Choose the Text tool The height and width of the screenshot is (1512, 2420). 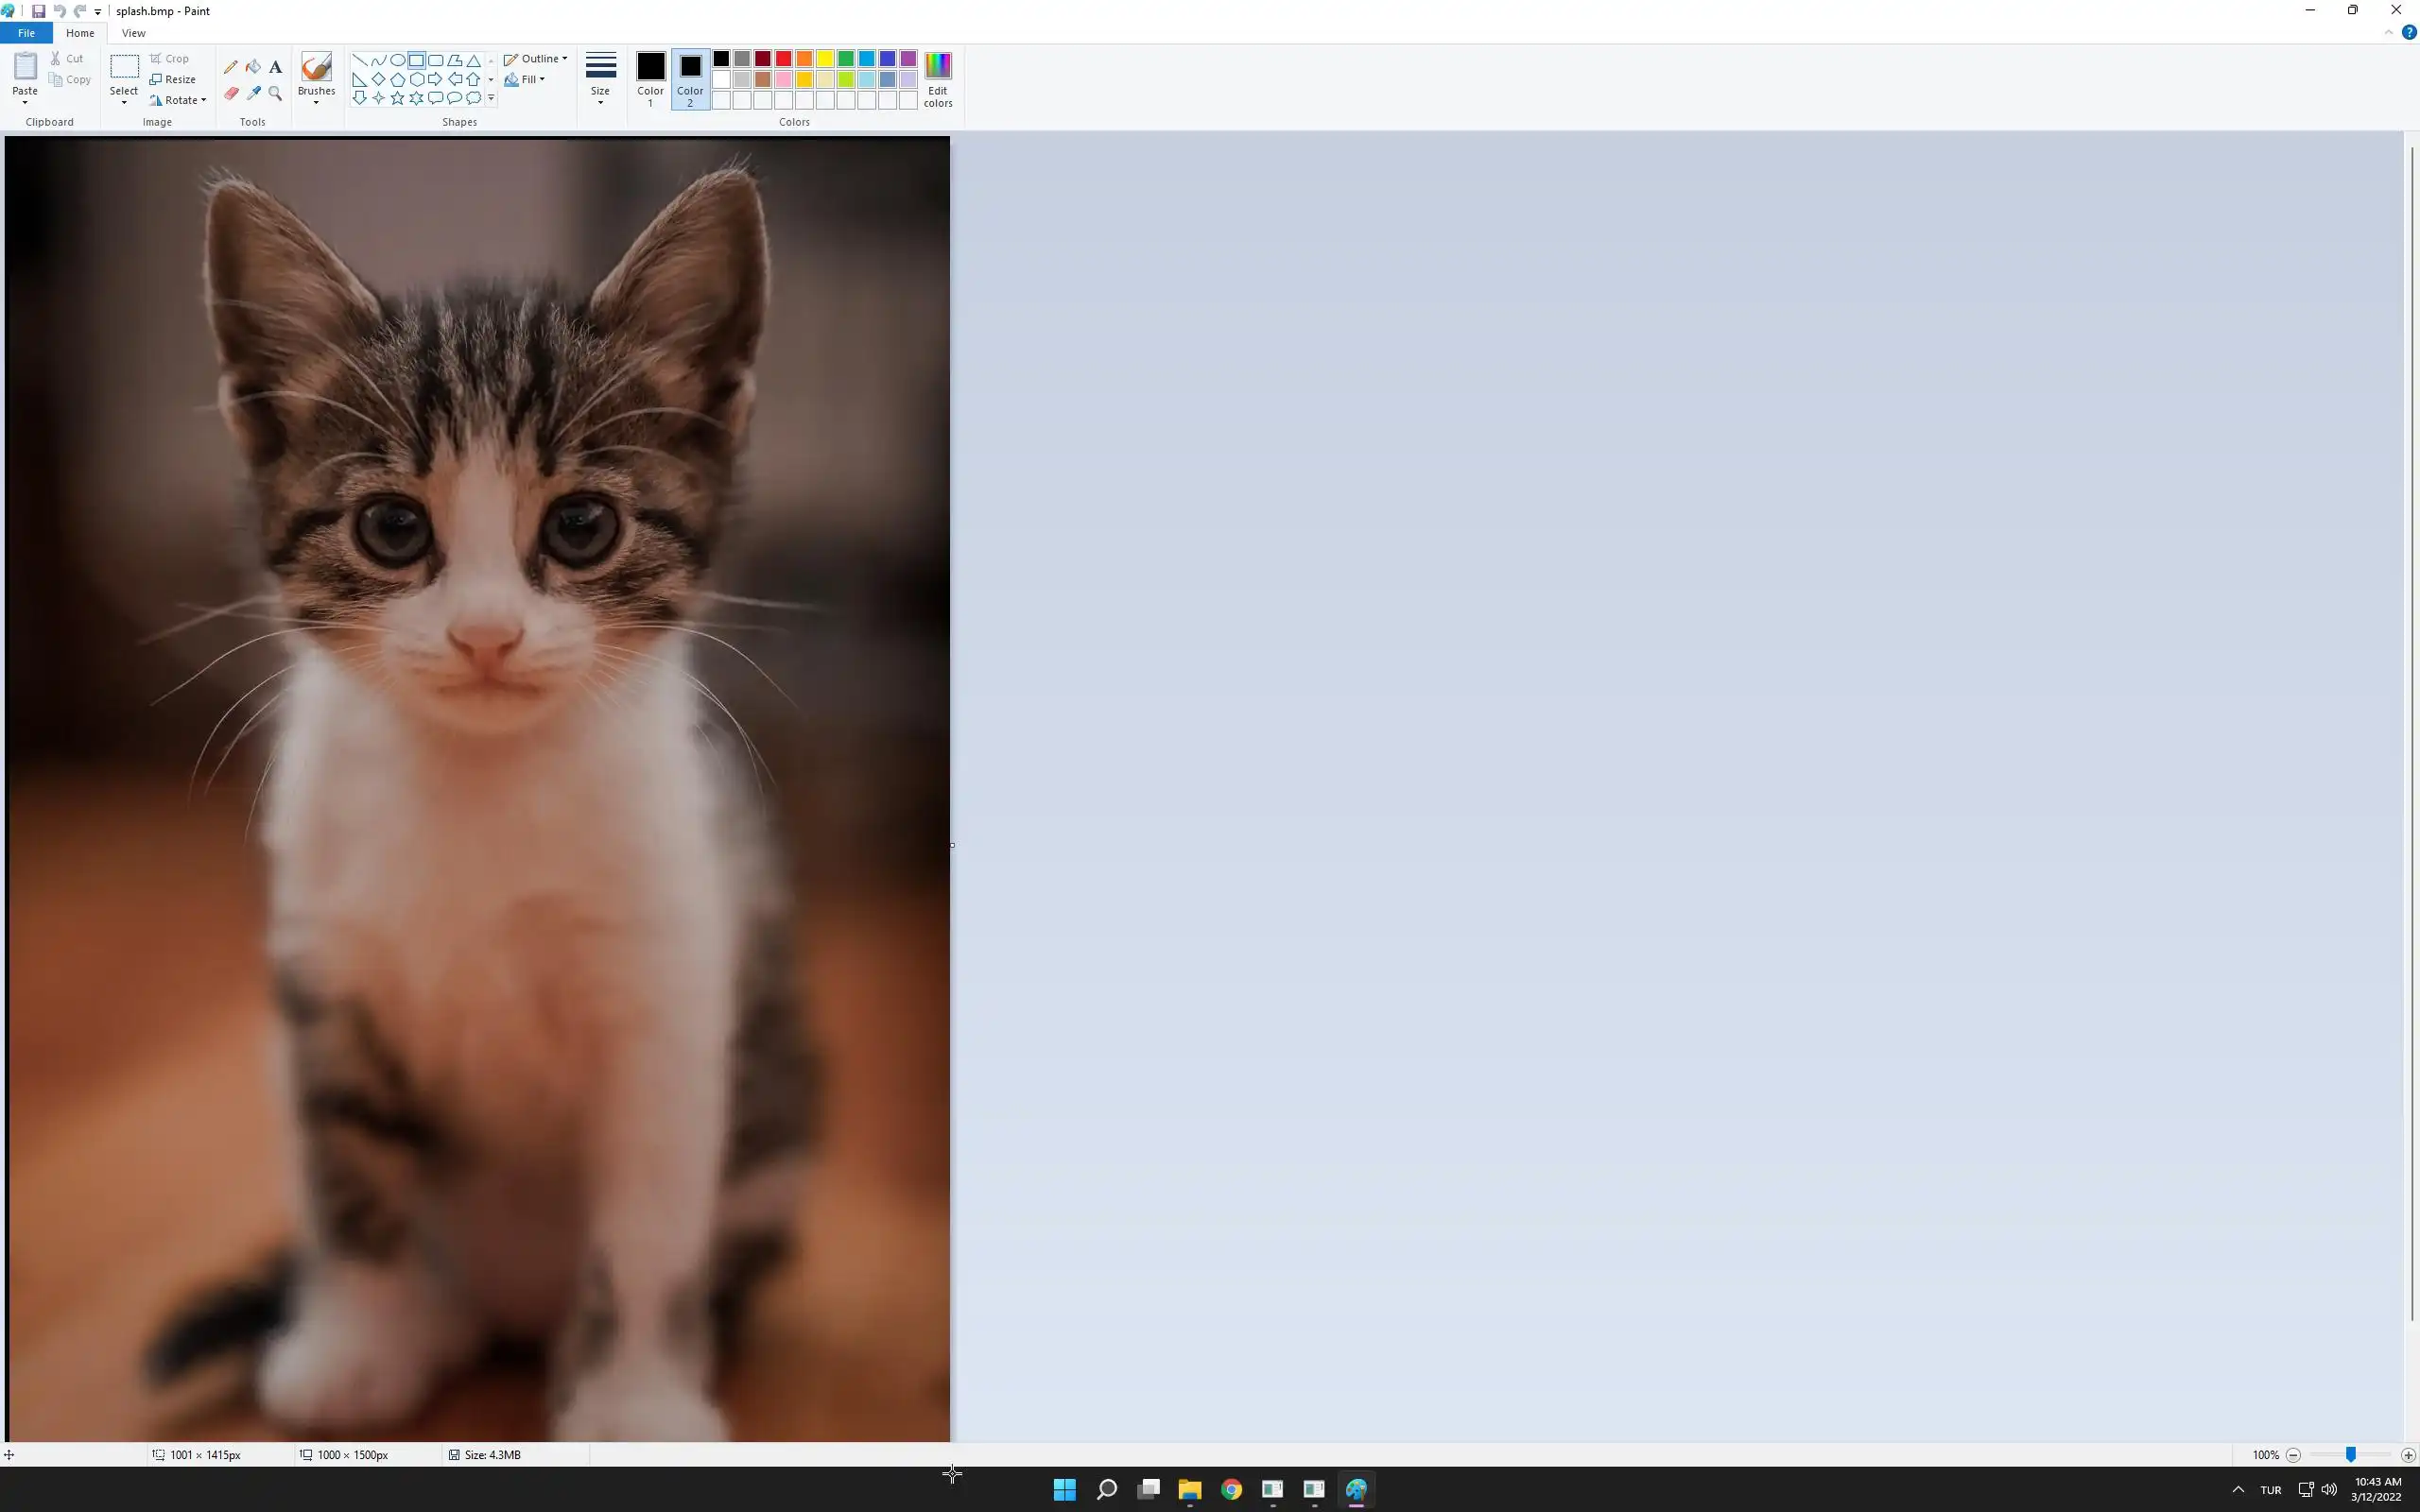click(x=275, y=67)
